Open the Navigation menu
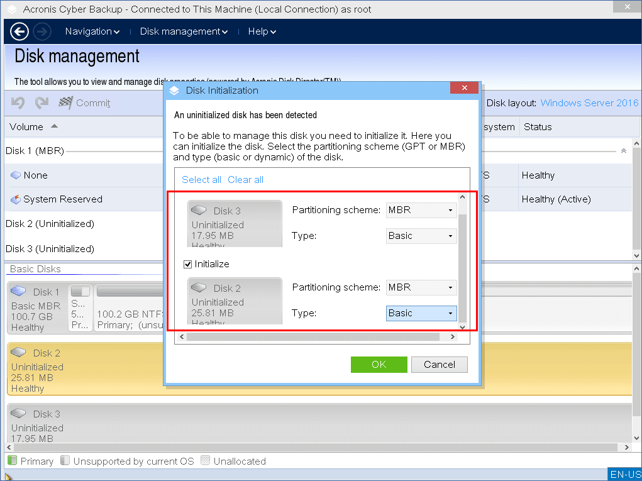The width and height of the screenshot is (642, 481). pos(92,31)
